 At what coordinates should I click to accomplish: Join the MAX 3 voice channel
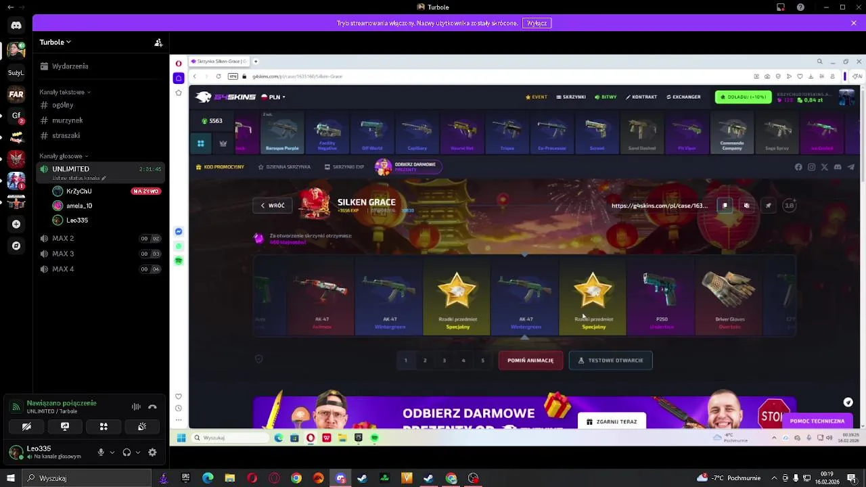point(100,254)
